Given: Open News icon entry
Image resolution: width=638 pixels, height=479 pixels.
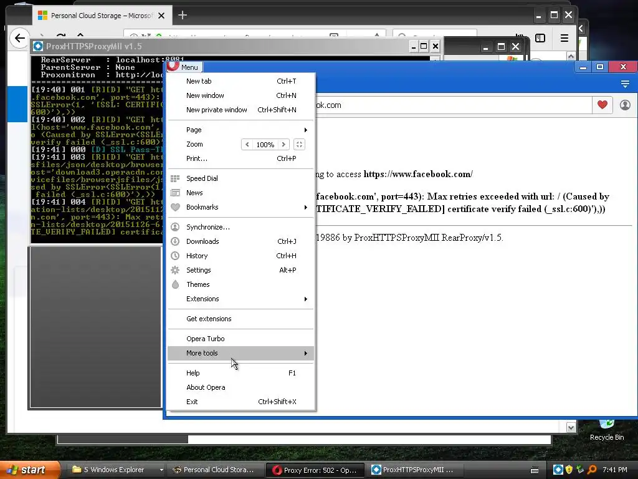Looking at the screenshot, I should 175,193.
